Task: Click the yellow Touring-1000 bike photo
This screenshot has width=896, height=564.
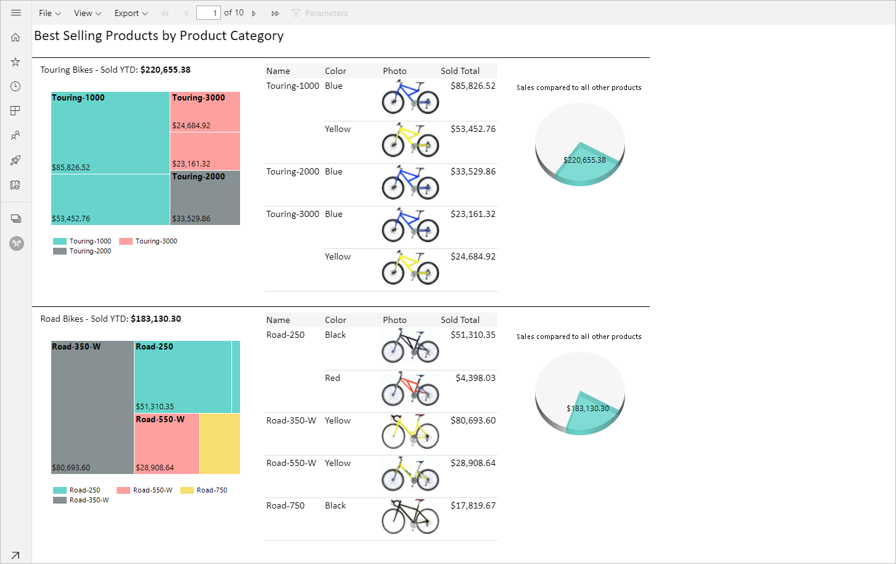Action: pyautogui.click(x=410, y=141)
